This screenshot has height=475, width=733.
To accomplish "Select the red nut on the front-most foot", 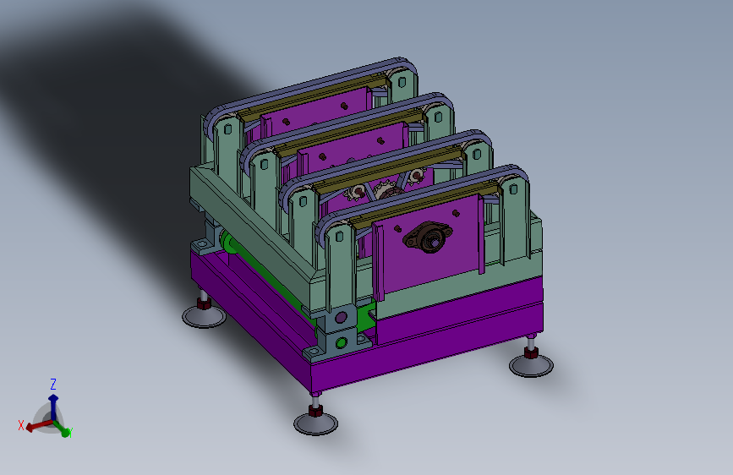I will point(315,411).
